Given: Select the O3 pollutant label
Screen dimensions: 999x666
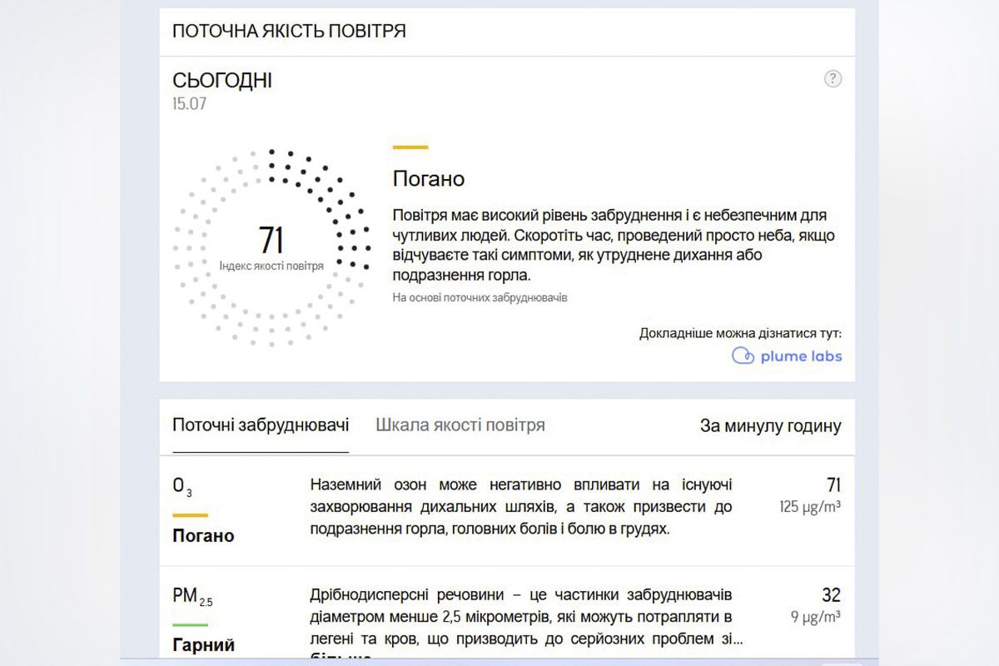Looking at the screenshot, I should pyautogui.click(x=182, y=486).
